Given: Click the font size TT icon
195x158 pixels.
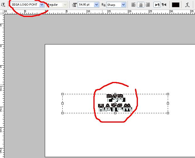Looking at the screenshot, I should pyautogui.click(x=74, y=5).
